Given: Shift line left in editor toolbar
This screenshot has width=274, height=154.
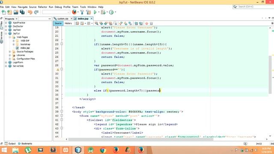Looking at the screenshot, I should 136,24.
